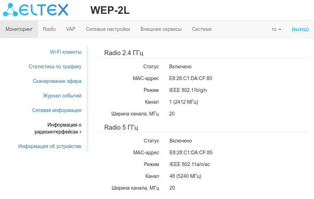Open Wi-Fi клиенты page
The width and height of the screenshot is (314, 199).
coord(65,52)
